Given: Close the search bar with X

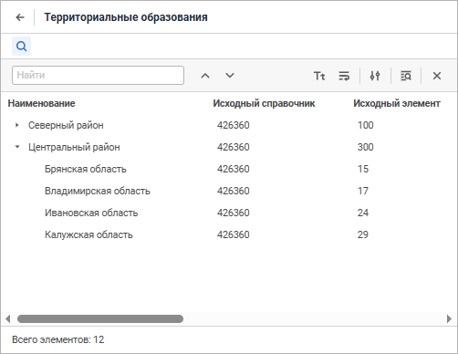Looking at the screenshot, I should 437,76.
